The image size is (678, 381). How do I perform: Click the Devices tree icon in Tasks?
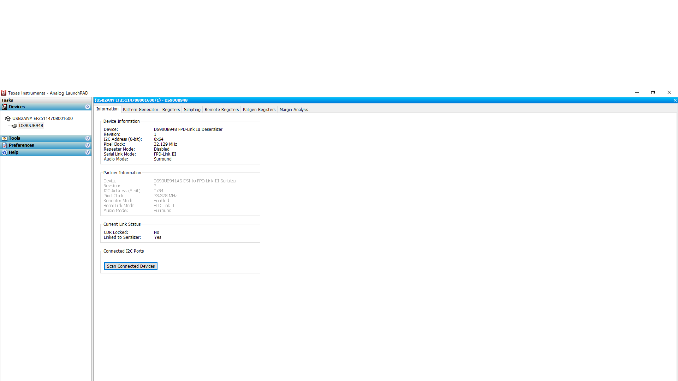point(4,107)
